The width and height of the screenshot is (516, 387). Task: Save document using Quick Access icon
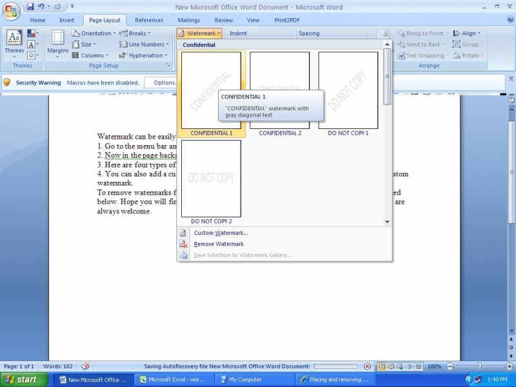click(x=30, y=7)
